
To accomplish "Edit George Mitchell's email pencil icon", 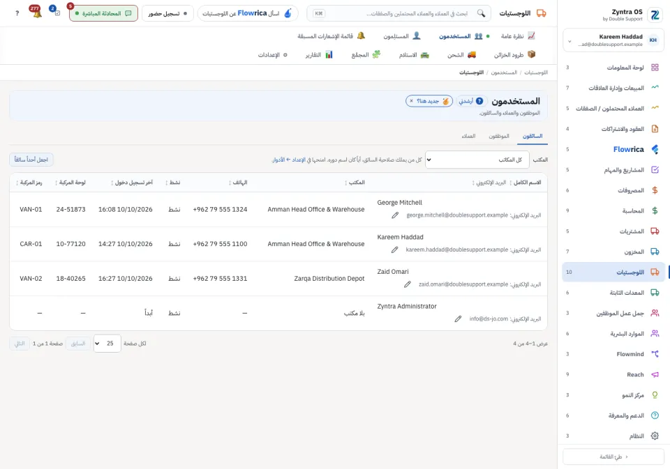I will point(395,215).
